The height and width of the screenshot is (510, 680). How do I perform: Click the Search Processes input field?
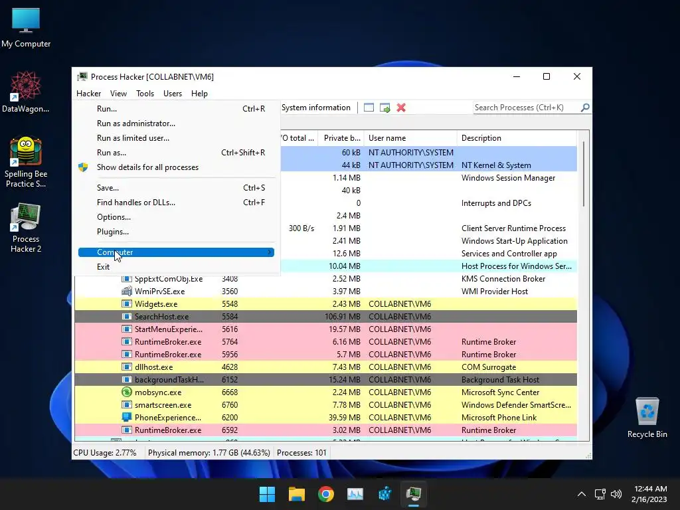pos(527,108)
